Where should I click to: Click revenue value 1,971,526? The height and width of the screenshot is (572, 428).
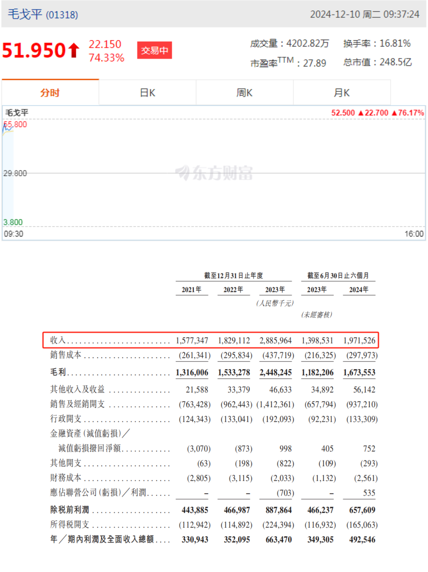[359, 340]
